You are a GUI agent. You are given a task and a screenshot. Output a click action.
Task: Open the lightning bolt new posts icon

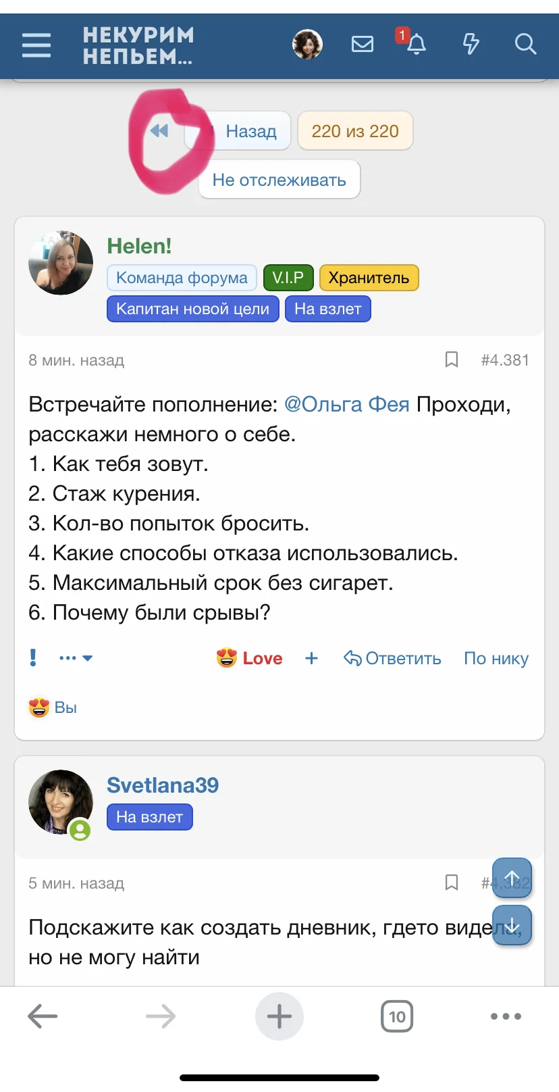coord(471,45)
